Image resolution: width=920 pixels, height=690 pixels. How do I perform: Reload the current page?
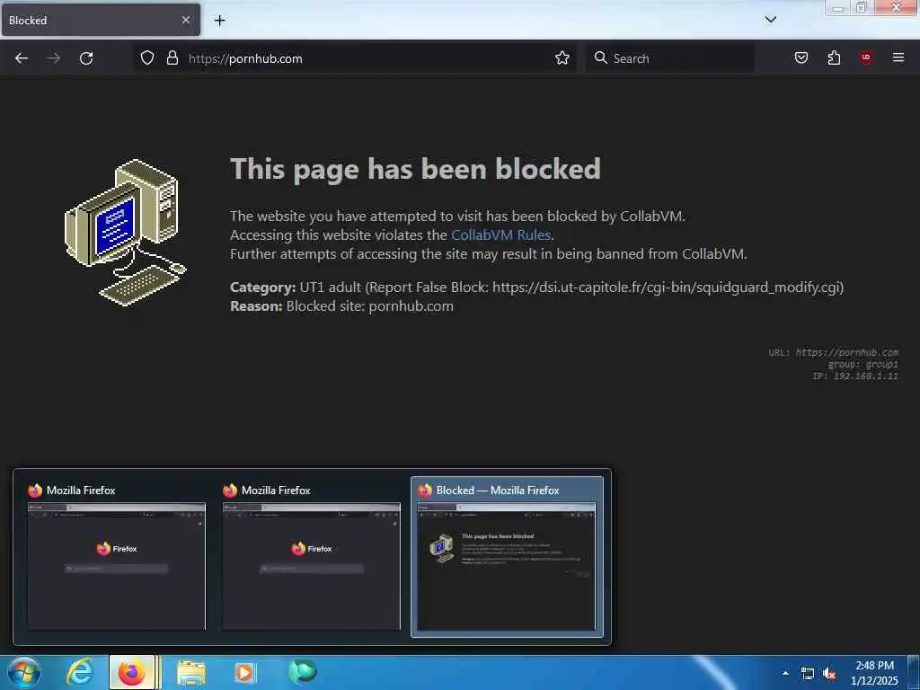[86, 58]
